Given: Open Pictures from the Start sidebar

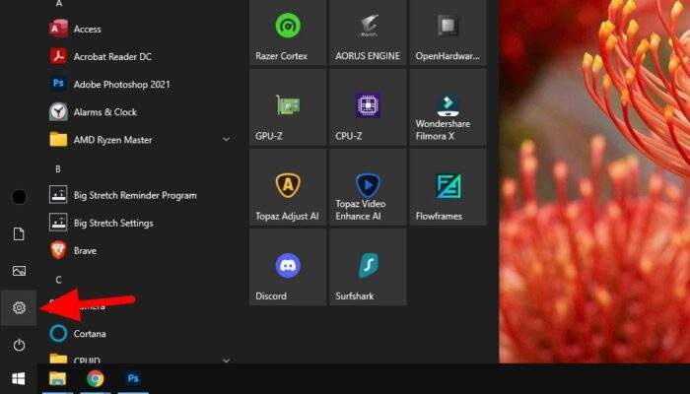Looking at the screenshot, I should [19, 271].
